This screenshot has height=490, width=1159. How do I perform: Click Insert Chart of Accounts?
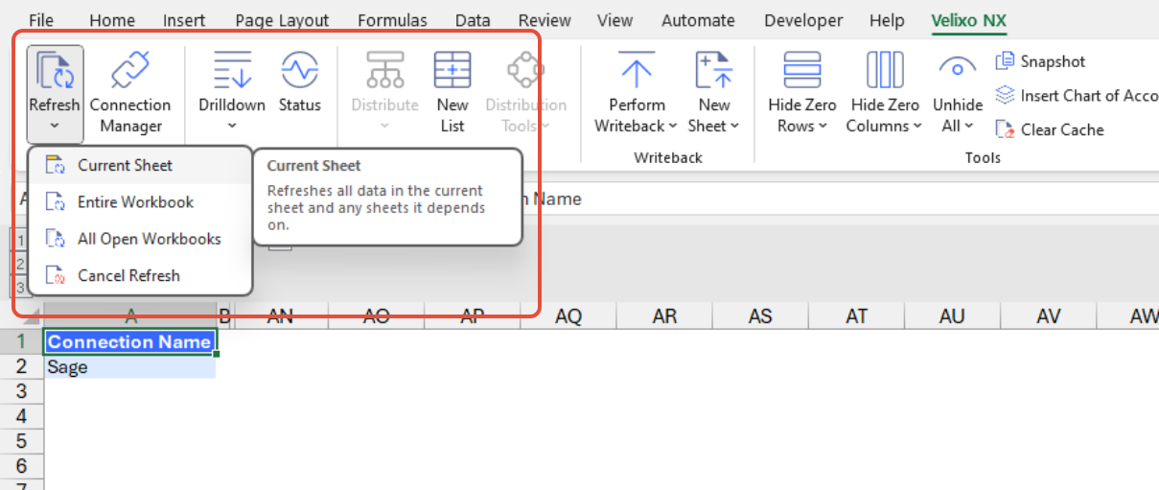tap(1076, 95)
